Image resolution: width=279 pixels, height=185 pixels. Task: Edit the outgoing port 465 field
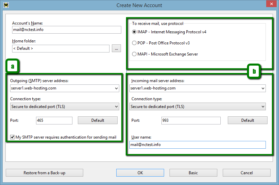coord(54,120)
